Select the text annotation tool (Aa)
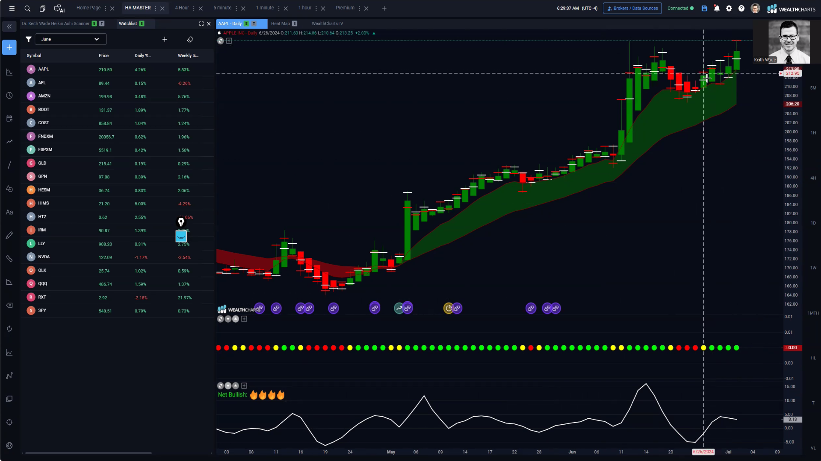 [x=9, y=212]
